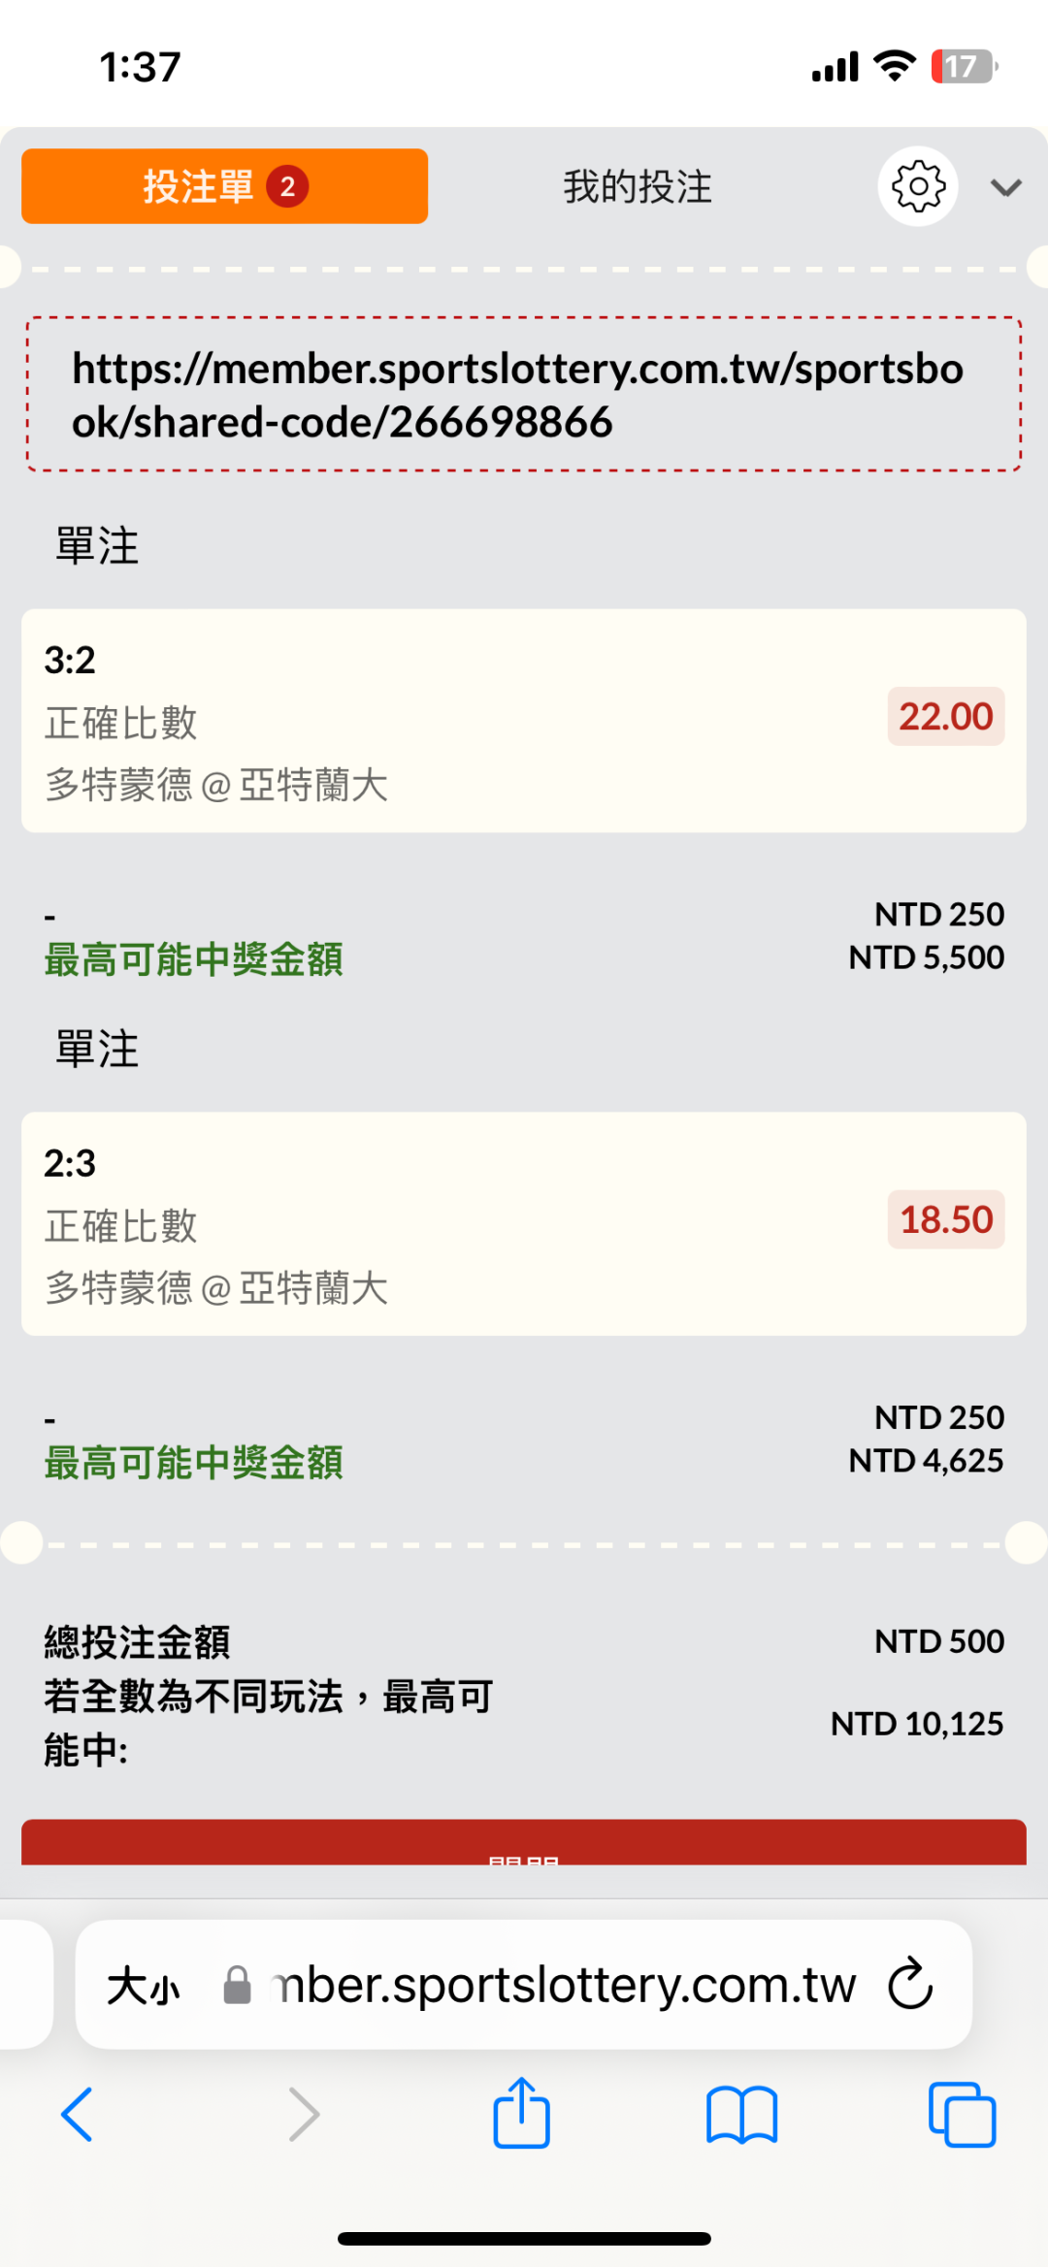Tap the padlock icon in address bar
Screen dimensions: 1048x2267
[238, 1985]
